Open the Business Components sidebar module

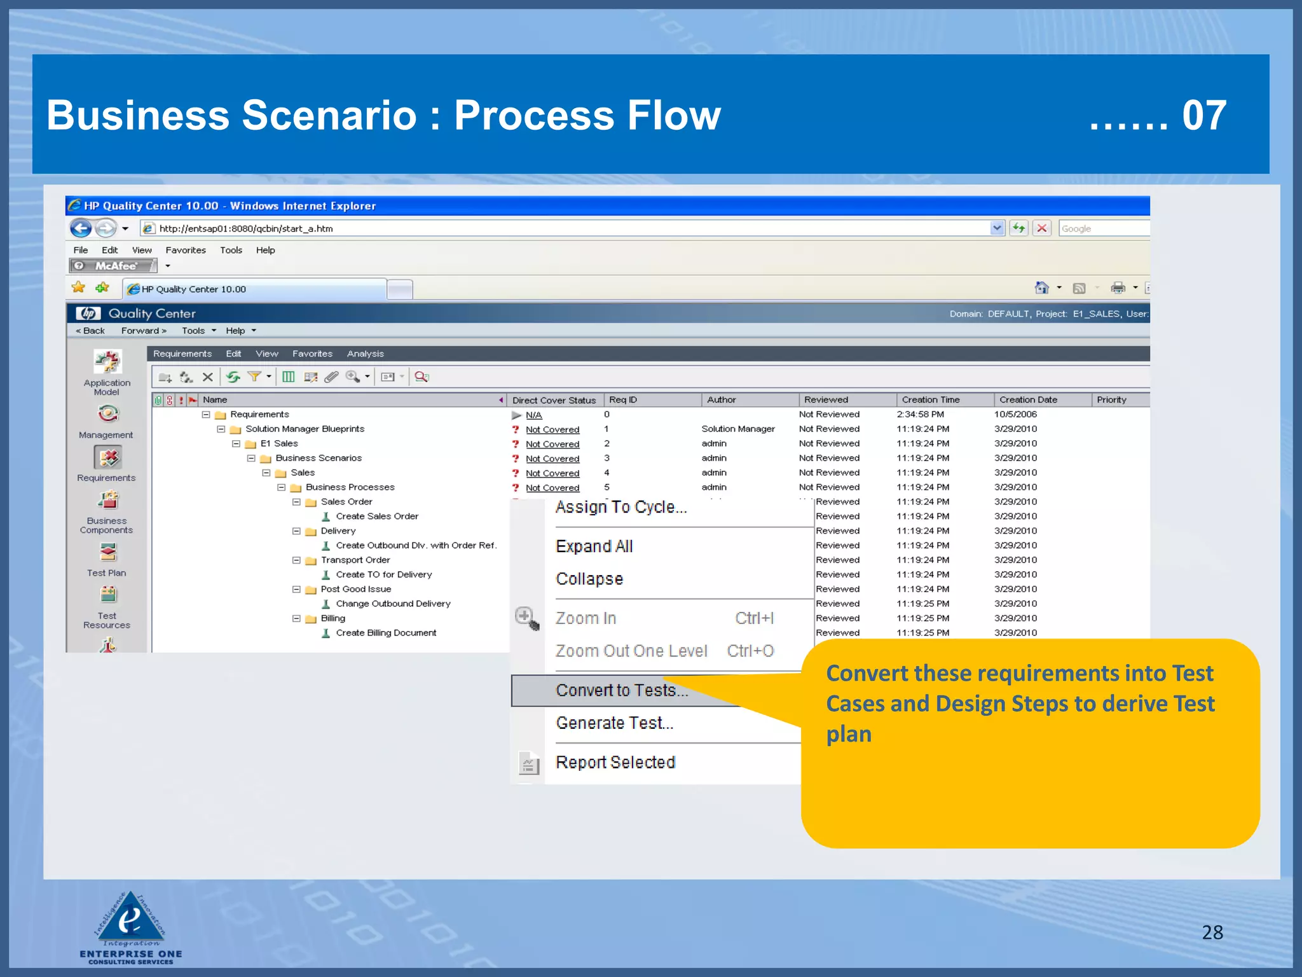[x=107, y=512]
